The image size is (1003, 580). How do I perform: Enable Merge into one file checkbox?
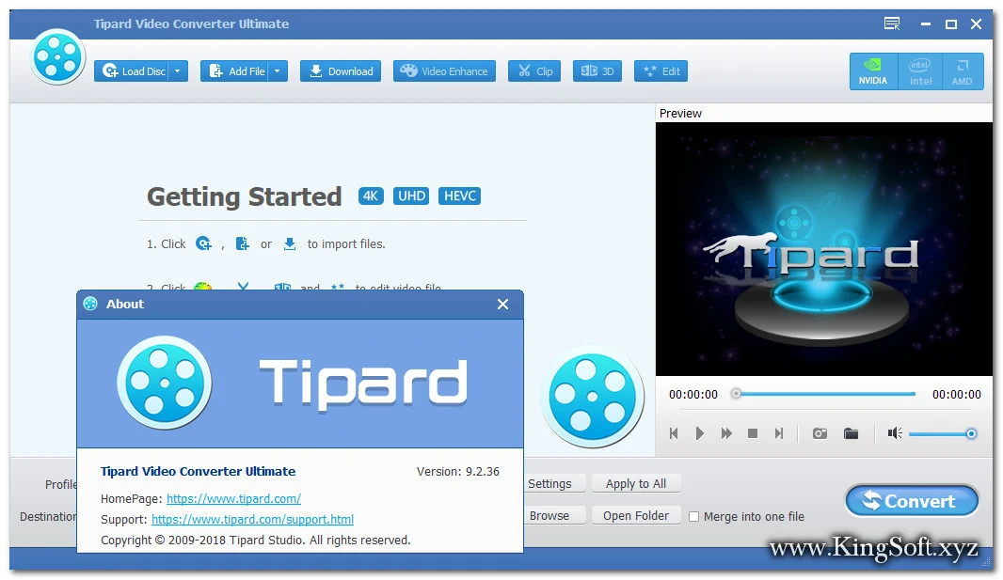[693, 517]
